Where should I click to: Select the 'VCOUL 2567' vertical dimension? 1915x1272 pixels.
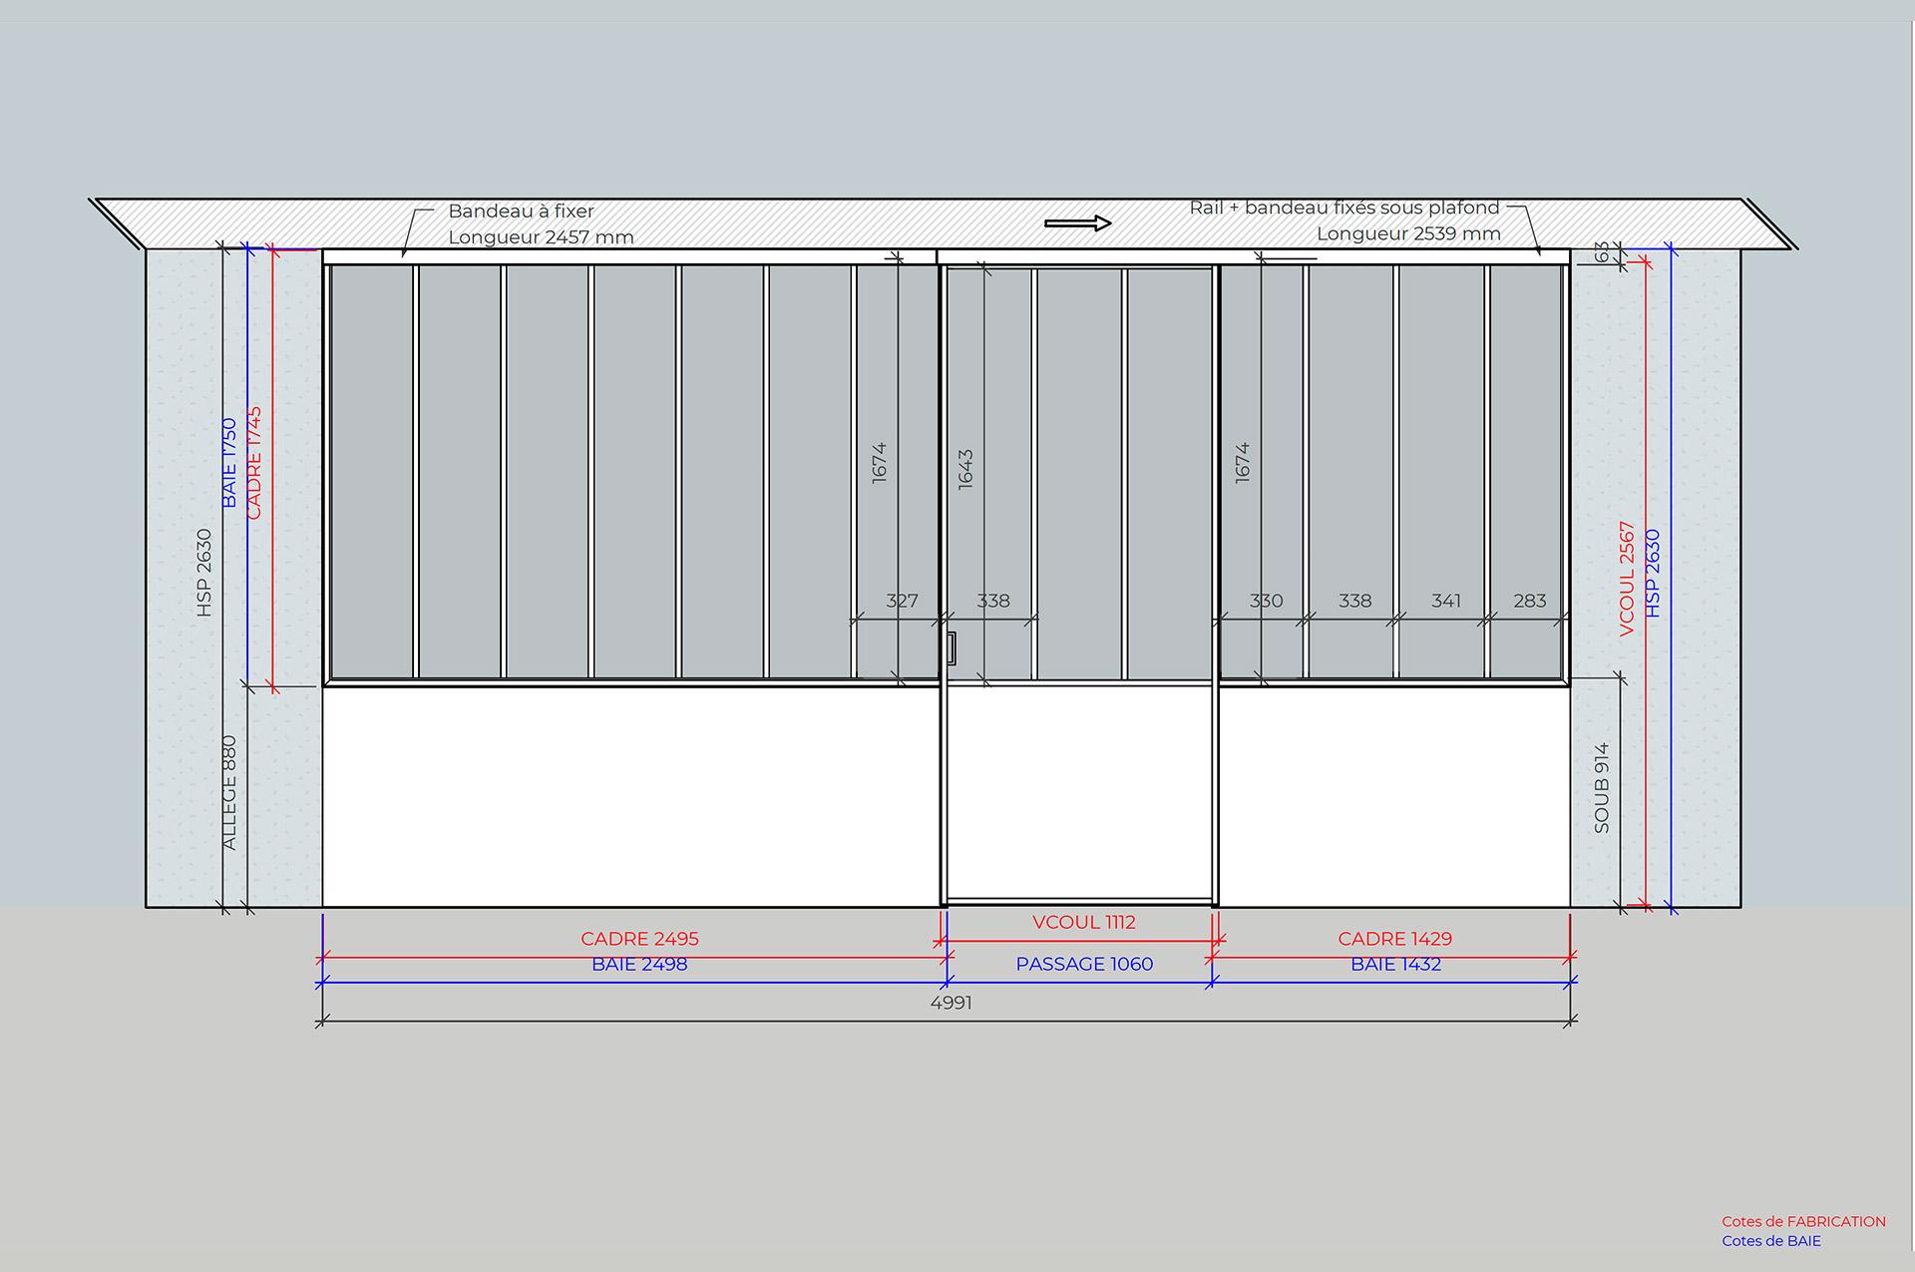click(1627, 579)
